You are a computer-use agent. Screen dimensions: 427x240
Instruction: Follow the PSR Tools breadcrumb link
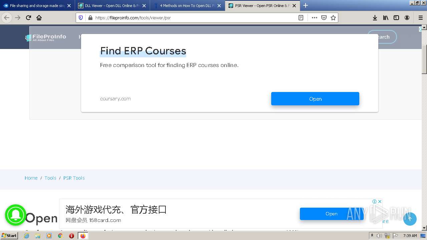74,178
